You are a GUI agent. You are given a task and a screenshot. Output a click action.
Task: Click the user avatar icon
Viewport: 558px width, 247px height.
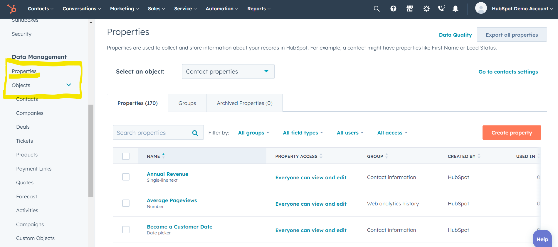(x=481, y=8)
